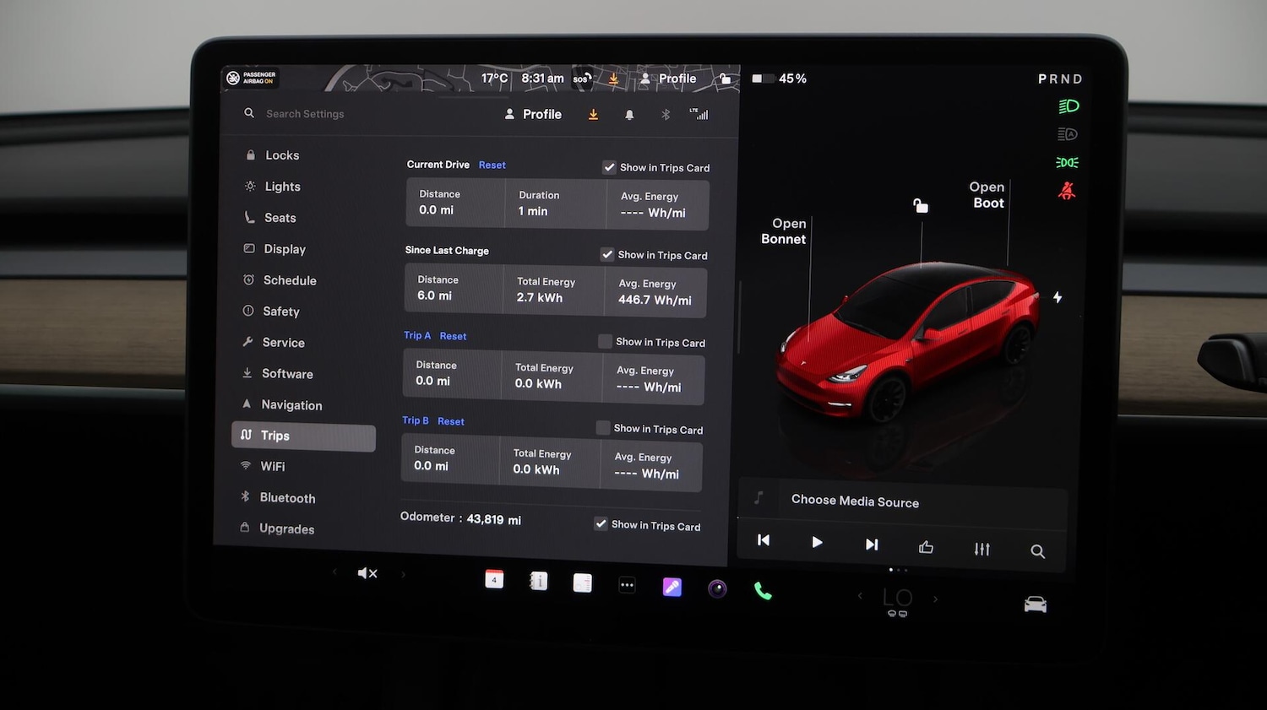
Task: Open the Calendar app in the taskbar
Action: (494, 580)
